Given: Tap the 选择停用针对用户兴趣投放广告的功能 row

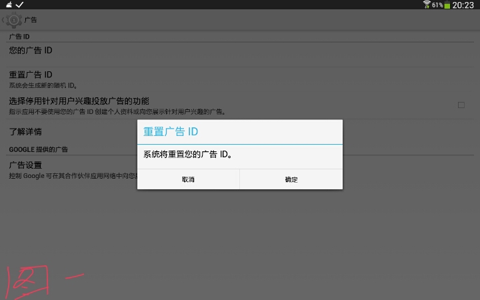Looking at the screenshot, I should pyautogui.click(x=79, y=101).
